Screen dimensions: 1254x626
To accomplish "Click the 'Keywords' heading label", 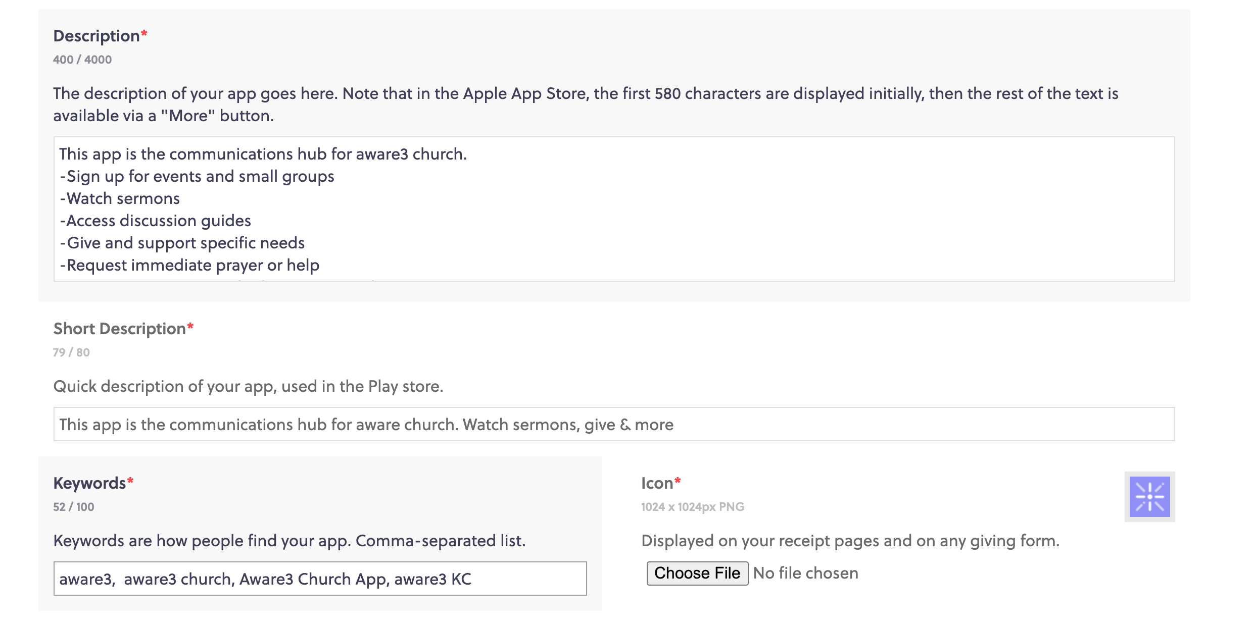I will [90, 483].
